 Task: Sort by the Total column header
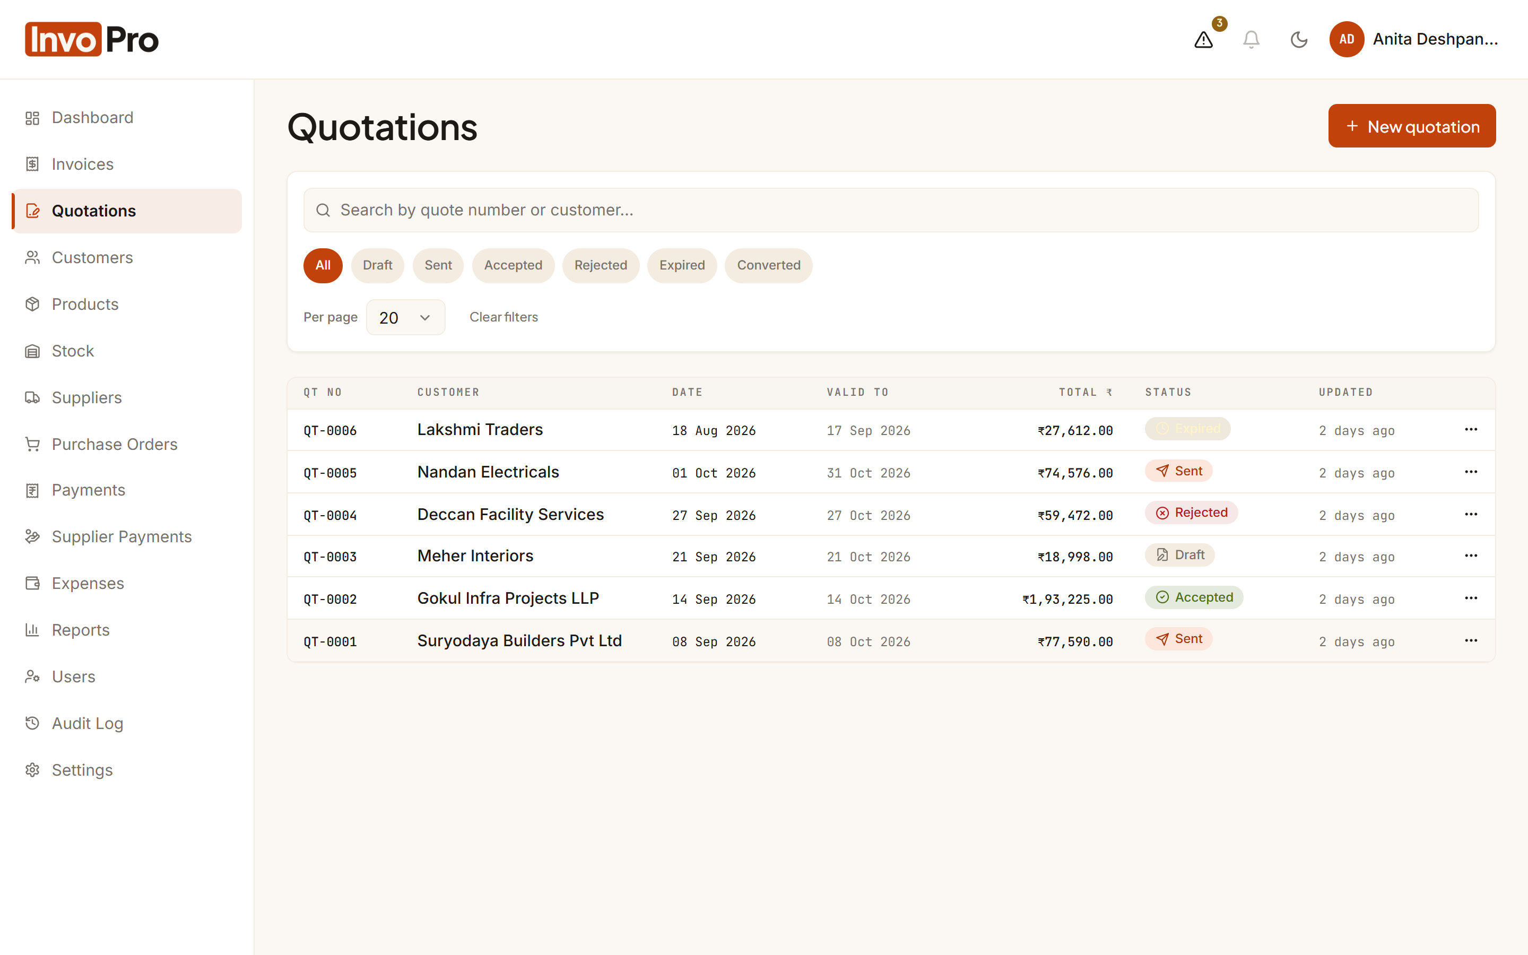pyautogui.click(x=1086, y=392)
